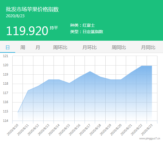Click the index value 119.920
The width and height of the screenshot is (163, 142).
coord(27,31)
